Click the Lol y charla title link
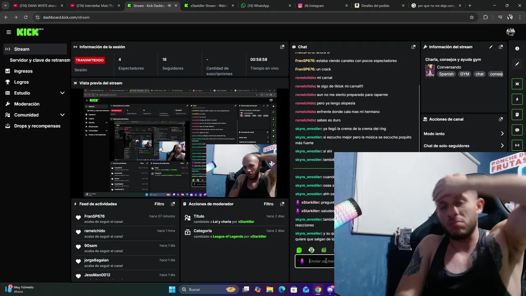This screenshot has width=526, height=296. coord(222,222)
